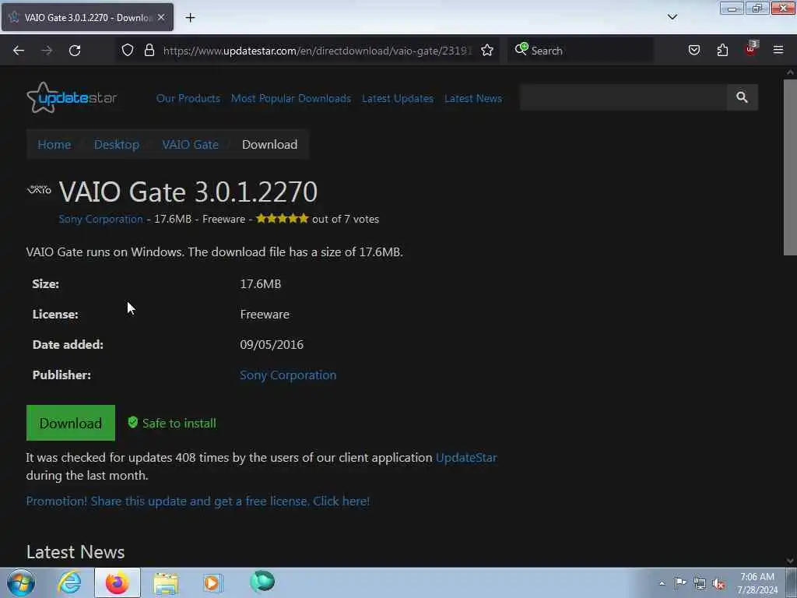797x598 pixels.
Task: Go to Home breadcrumb
Action: [54, 144]
